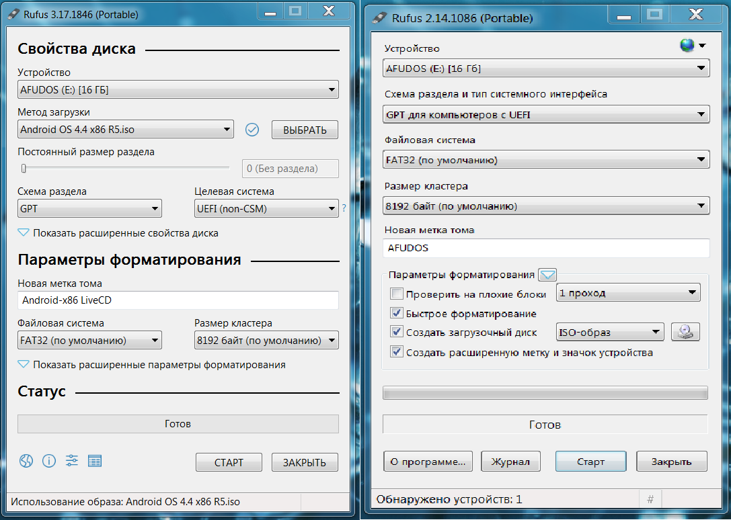Click the Постоянный размер раздела slider handle
Image resolution: width=731 pixels, height=520 pixels.
(24, 168)
